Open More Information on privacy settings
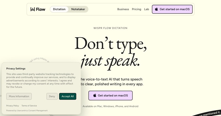This screenshot has height=116, width=221. coord(19,96)
